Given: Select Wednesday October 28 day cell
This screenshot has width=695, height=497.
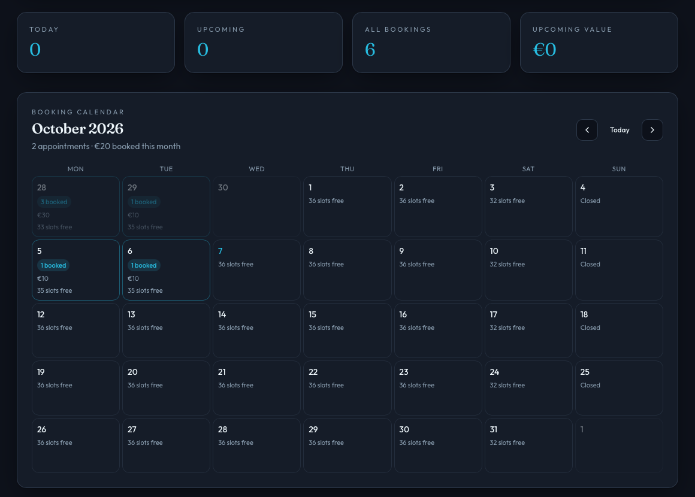Looking at the screenshot, I should (256, 446).
